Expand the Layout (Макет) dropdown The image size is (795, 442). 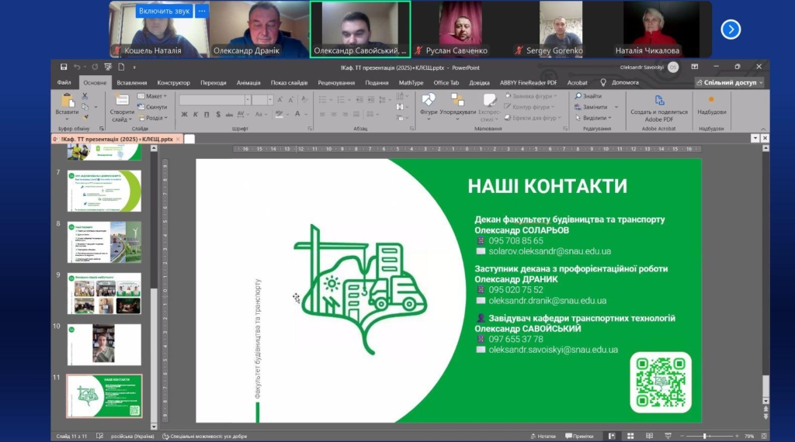click(153, 96)
